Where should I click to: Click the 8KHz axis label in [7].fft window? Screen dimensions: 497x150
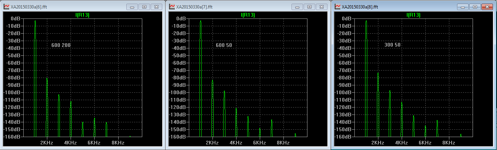pos(283,143)
